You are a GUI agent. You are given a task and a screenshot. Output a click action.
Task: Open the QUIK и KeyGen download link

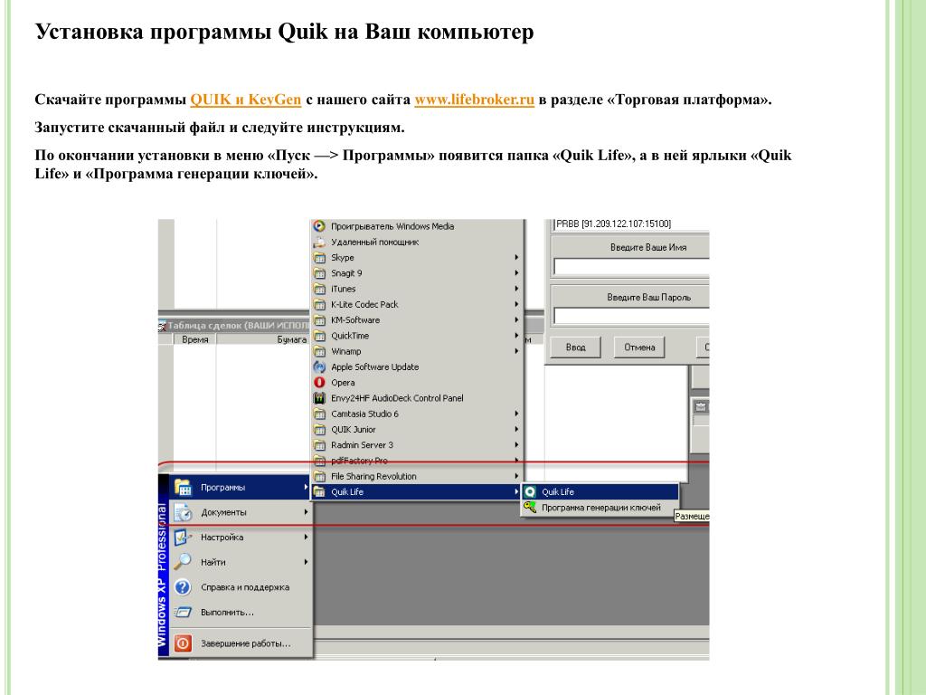click(x=246, y=100)
